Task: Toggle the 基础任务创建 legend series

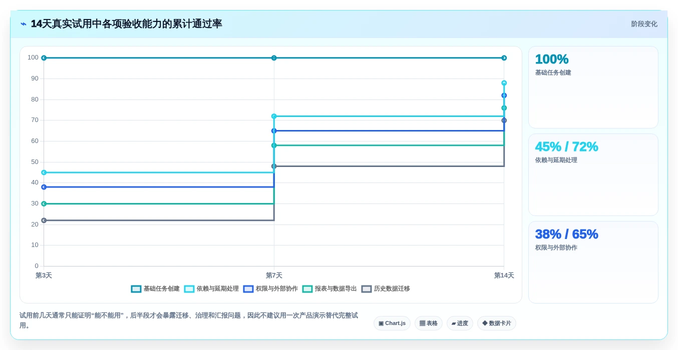Action: coord(155,289)
